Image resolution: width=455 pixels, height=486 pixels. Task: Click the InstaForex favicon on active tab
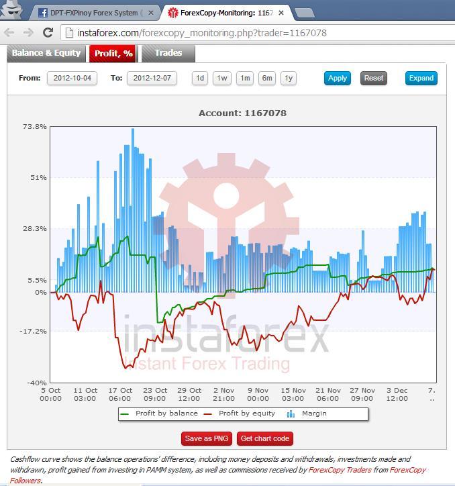pos(172,13)
